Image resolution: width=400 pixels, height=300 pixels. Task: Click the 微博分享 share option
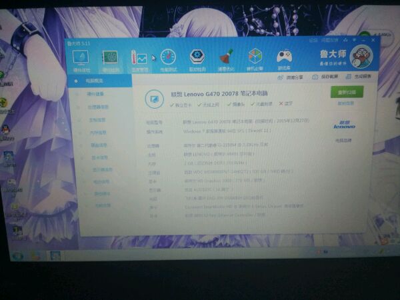[290, 77]
